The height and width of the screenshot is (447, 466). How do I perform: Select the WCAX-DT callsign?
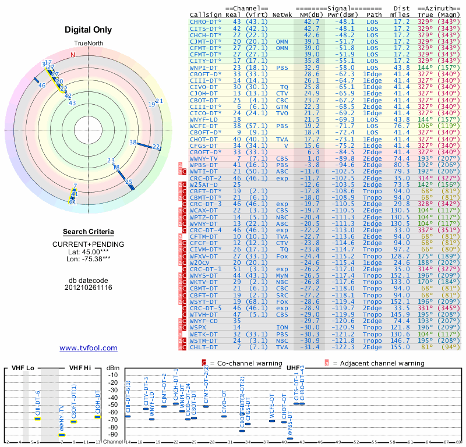tap(203, 211)
